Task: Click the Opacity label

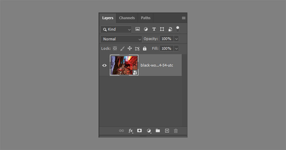Action: tap(151, 39)
